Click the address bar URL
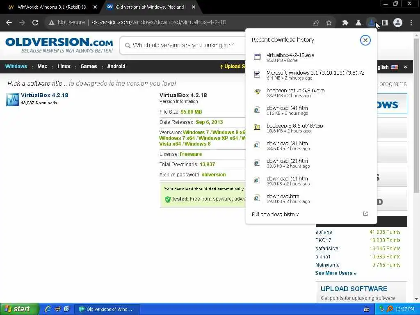This screenshot has width=420, height=315. [159, 23]
